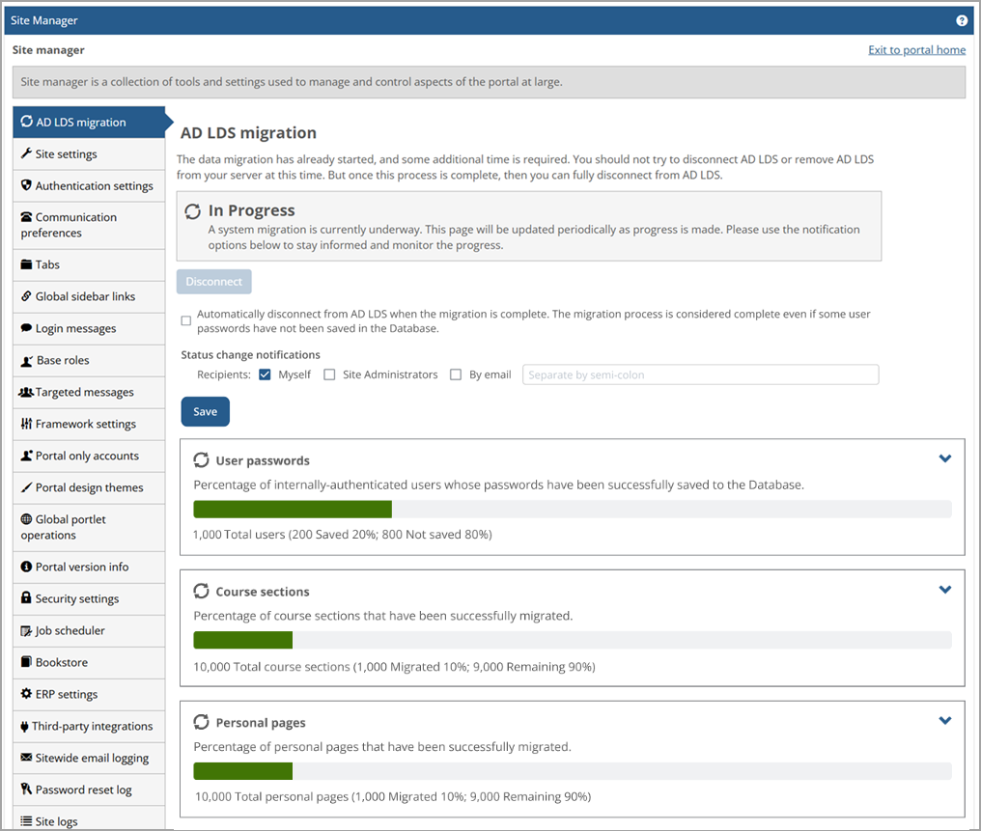Open Targeted messages
Image resolution: width=981 pixels, height=831 pixels.
pyautogui.click(x=89, y=392)
